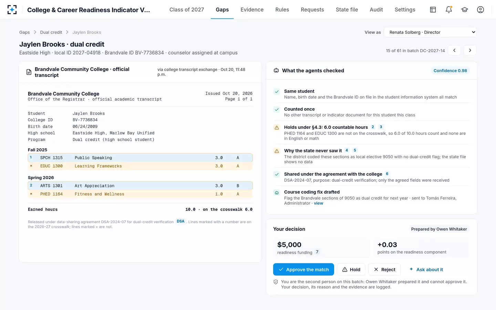
Task: Click the warning icon for 'Holds under §4.3'
Action: click(x=277, y=127)
